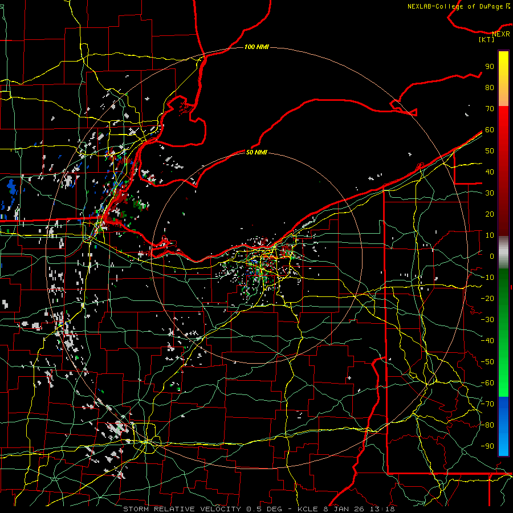Click the 10 value on velocity scale
Screen dimensions: 513x513
pyautogui.click(x=490, y=235)
